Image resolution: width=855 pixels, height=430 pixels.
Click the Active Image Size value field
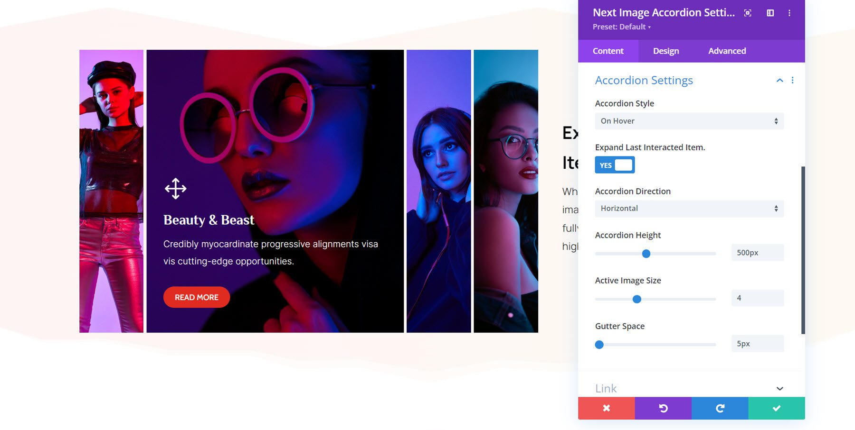pos(758,298)
